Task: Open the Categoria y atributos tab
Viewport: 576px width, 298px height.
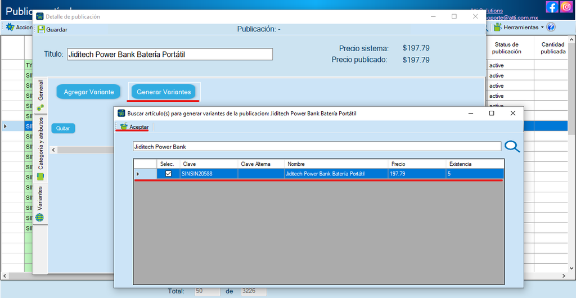Action: pyautogui.click(x=40, y=148)
